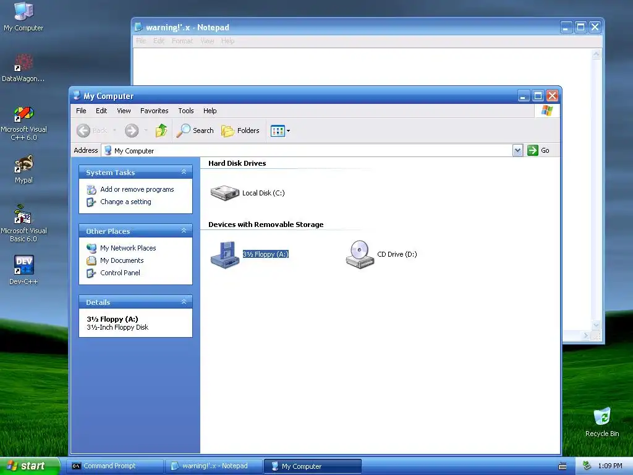Select the Recycle Bin desktop icon

click(602, 422)
